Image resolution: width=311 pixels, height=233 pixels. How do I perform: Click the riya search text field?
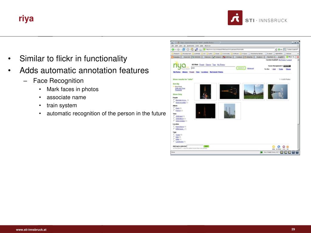click(213, 68)
